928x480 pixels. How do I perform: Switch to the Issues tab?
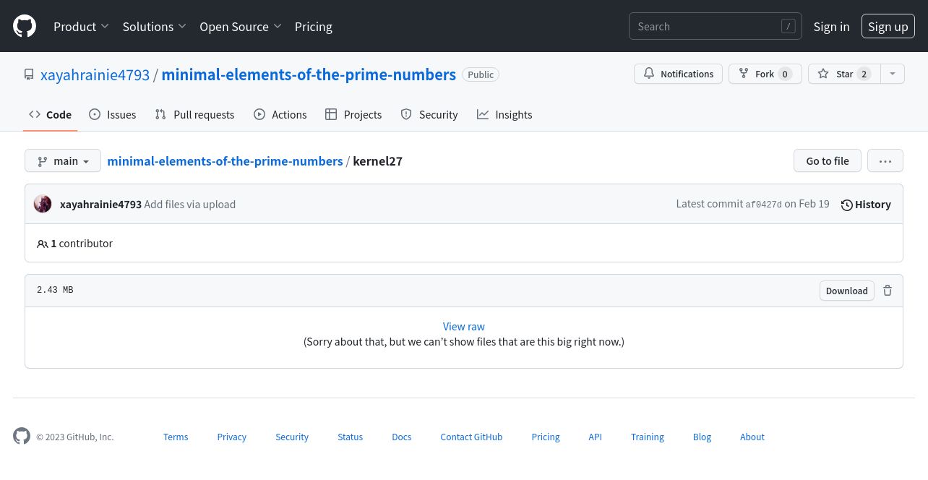click(112, 114)
